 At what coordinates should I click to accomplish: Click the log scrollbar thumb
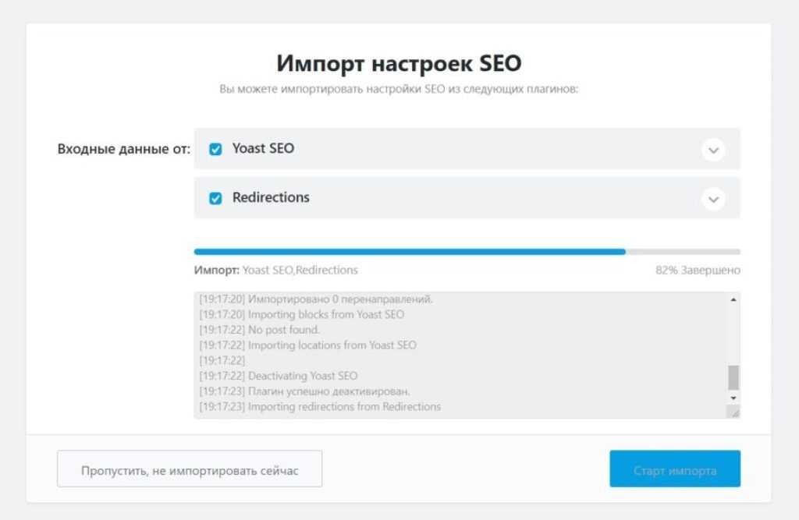point(733,377)
